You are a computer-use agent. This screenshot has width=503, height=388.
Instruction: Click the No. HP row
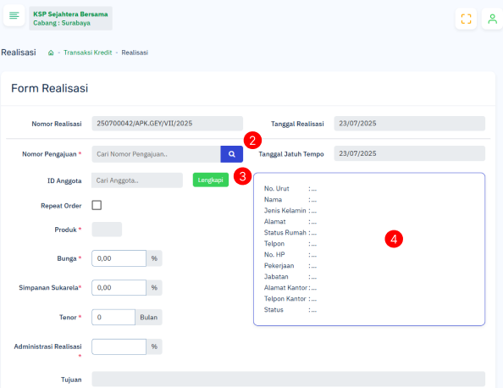[x=290, y=255]
